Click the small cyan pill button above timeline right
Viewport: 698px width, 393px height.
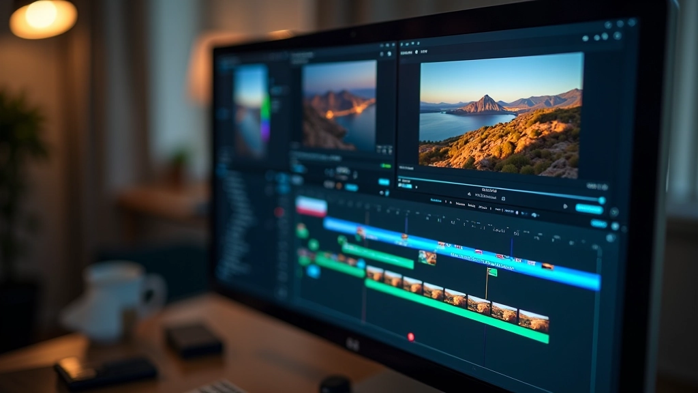pos(598,223)
